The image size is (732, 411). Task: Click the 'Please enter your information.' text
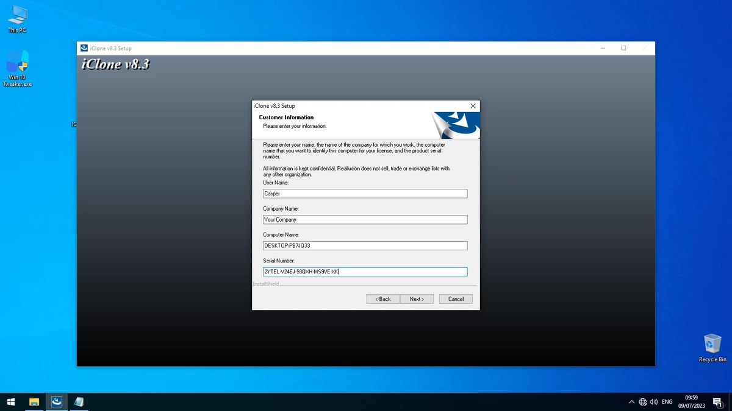295,126
